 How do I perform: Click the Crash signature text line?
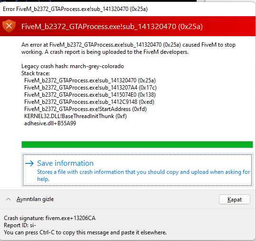[x=49, y=218]
